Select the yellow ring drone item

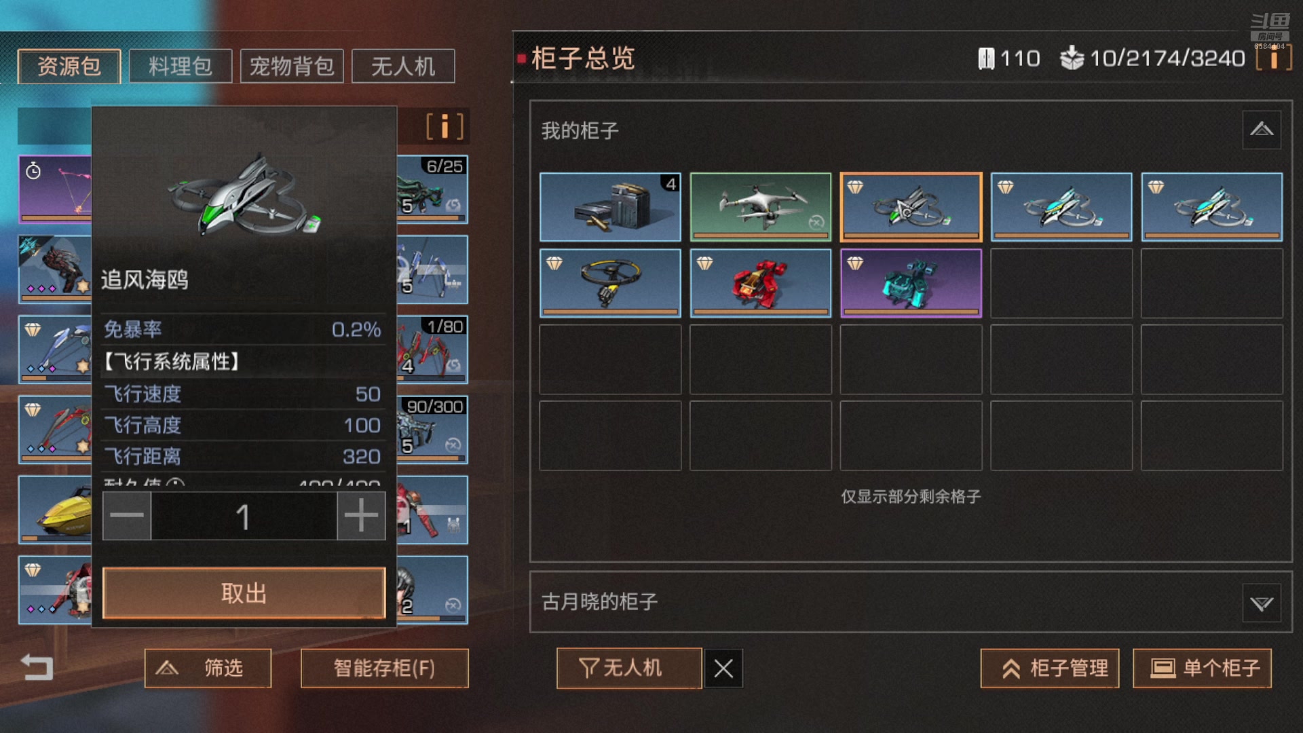[x=610, y=282]
